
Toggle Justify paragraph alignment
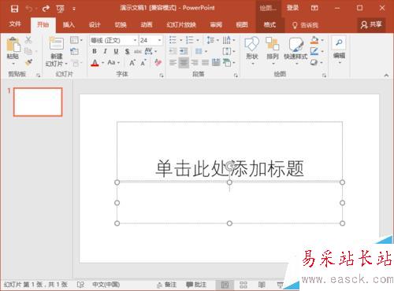pos(205,63)
